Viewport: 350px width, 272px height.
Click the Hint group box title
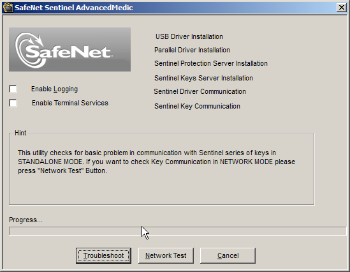[20, 133]
